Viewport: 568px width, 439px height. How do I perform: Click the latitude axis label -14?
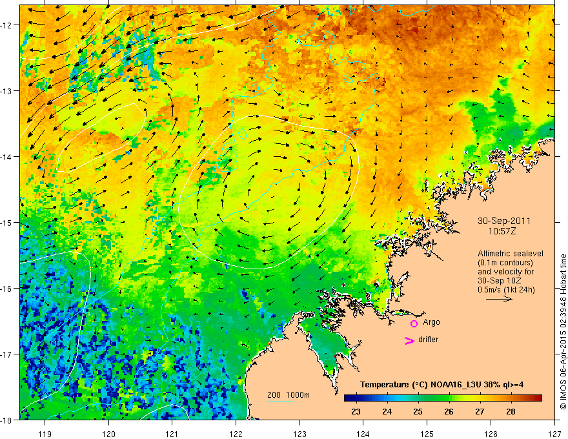(7, 157)
